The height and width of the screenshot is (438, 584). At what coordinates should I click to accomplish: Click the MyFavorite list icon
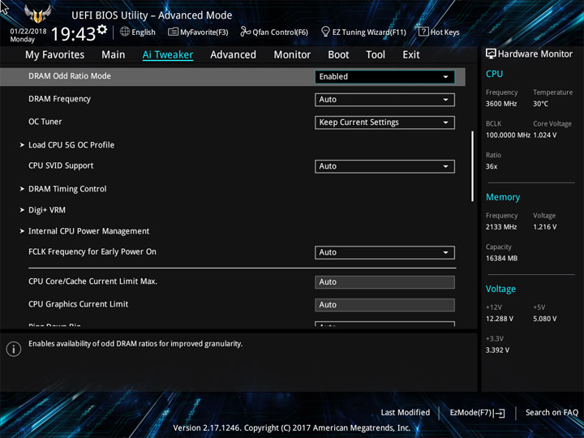click(173, 32)
